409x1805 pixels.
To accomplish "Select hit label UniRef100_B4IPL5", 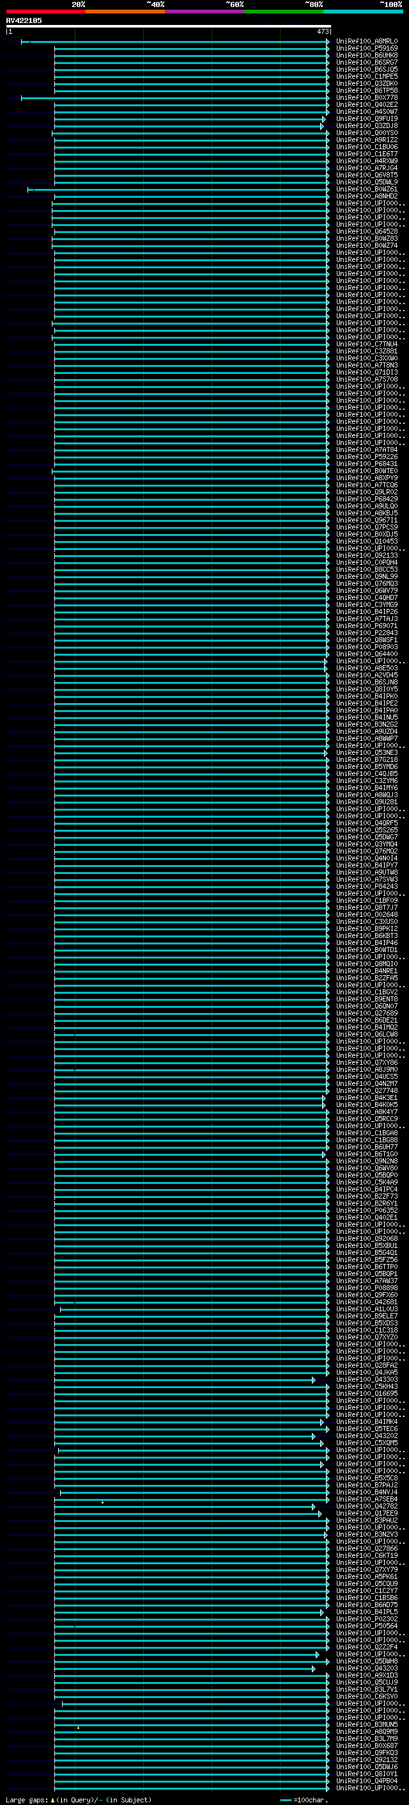I will pos(366,1612).
